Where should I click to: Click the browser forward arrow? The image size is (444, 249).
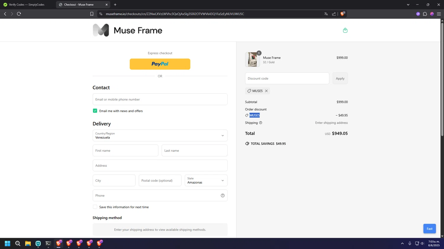12,14
